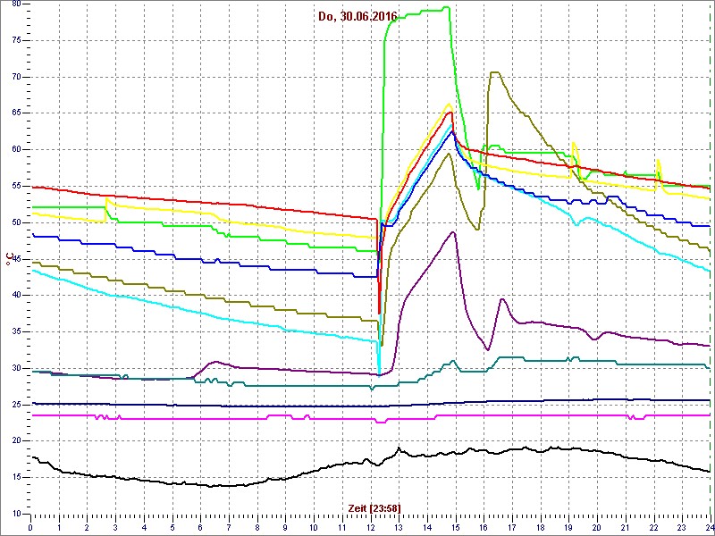
Task: Select the '55' temperature axis label
Action: (x=16, y=187)
